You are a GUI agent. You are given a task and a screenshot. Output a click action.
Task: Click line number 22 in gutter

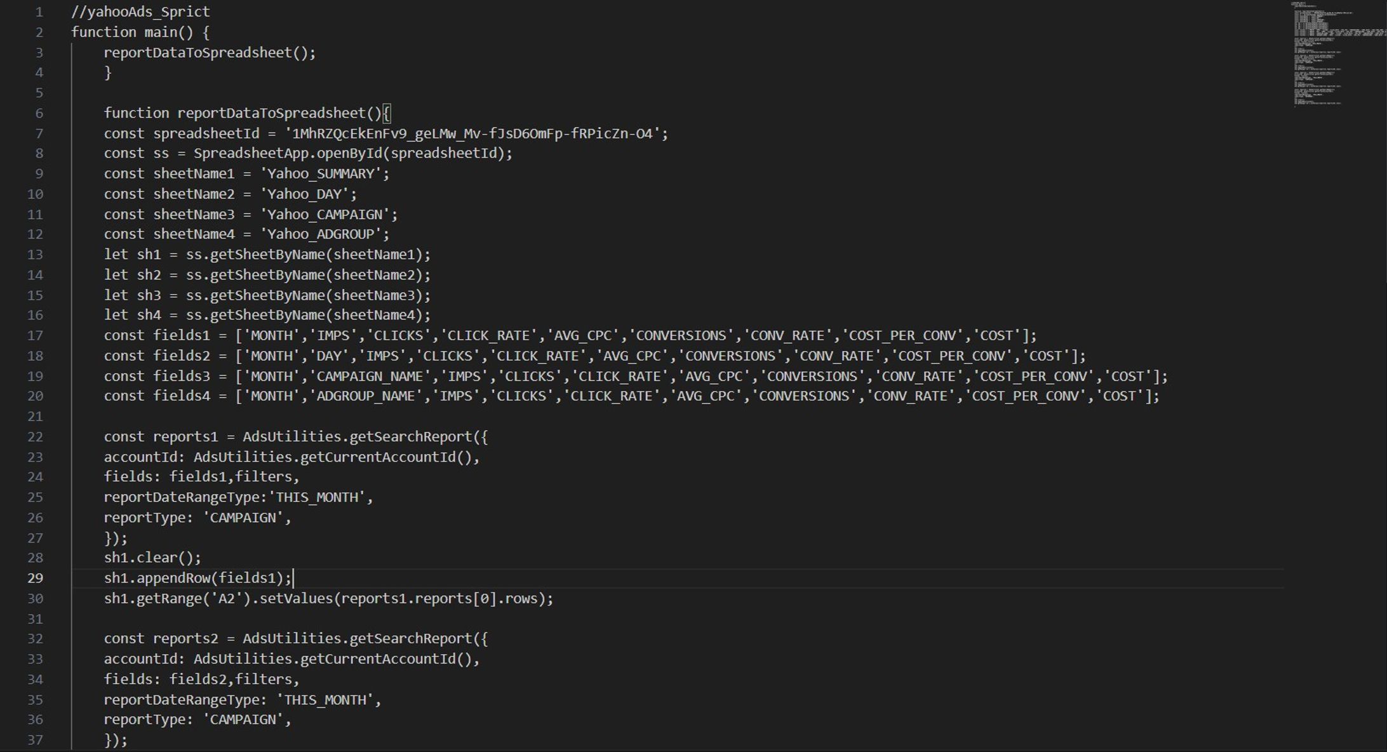click(x=36, y=437)
